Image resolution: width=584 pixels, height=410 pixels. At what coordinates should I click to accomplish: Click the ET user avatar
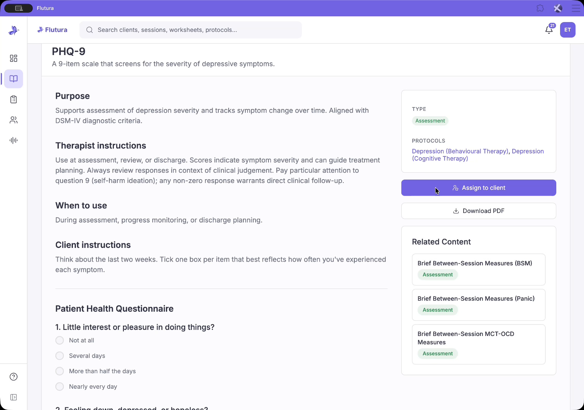pyautogui.click(x=568, y=30)
